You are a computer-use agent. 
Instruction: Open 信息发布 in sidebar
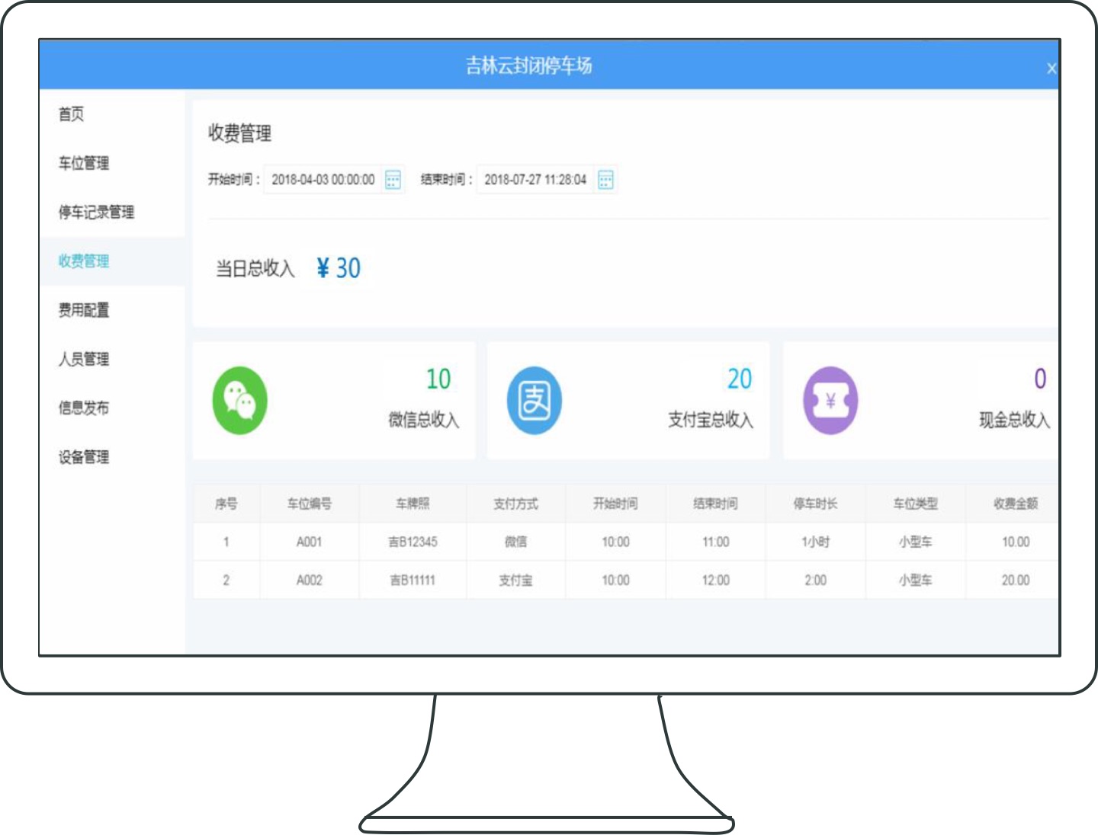click(84, 408)
